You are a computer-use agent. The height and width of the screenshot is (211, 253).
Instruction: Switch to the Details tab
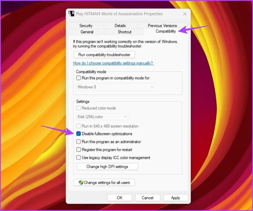pyautogui.click(x=120, y=26)
